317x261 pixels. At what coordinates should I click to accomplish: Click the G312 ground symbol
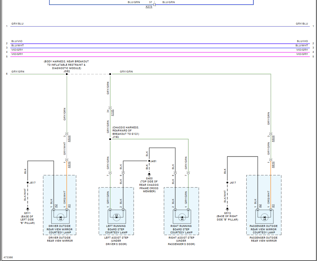click(x=227, y=209)
